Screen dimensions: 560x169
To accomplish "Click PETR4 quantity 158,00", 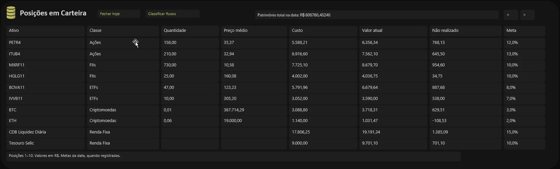I will tap(190, 43).
